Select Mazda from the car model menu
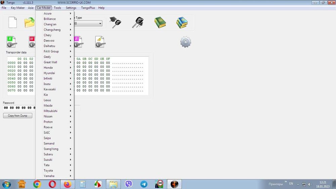Image resolution: width=336 pixels, height=189 pixels. click(x=55, y=106)
